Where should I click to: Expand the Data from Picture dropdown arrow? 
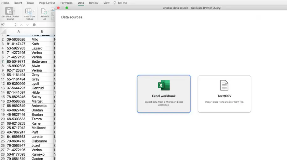click(34, 11)
